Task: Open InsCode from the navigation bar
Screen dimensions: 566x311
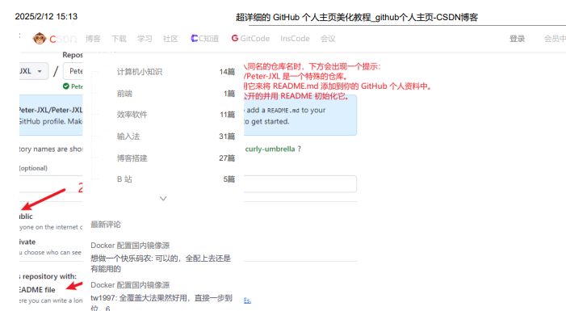Action: [x=295, y=39]
